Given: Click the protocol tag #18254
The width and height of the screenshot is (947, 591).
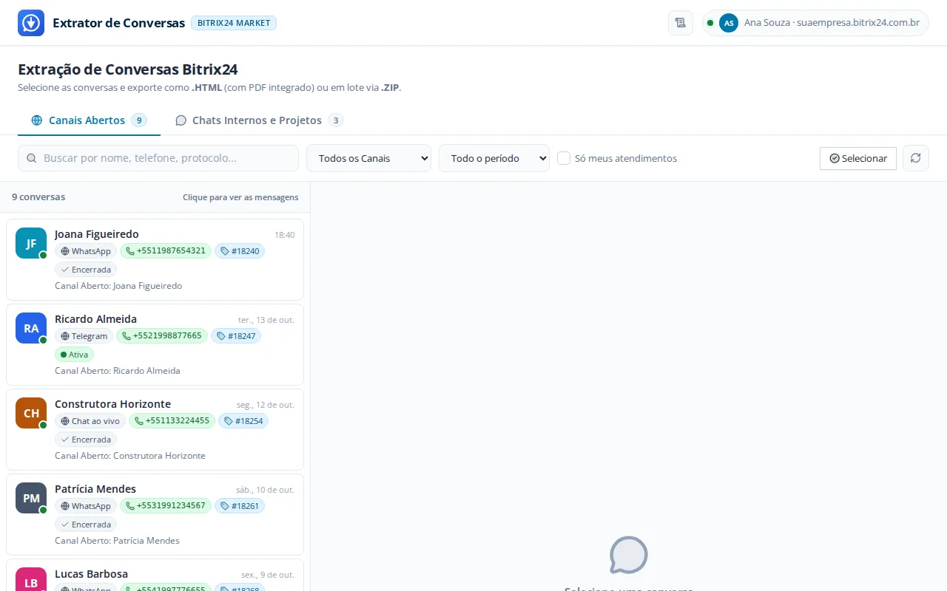Looking at the screenshot, I should tap(243, 421).
